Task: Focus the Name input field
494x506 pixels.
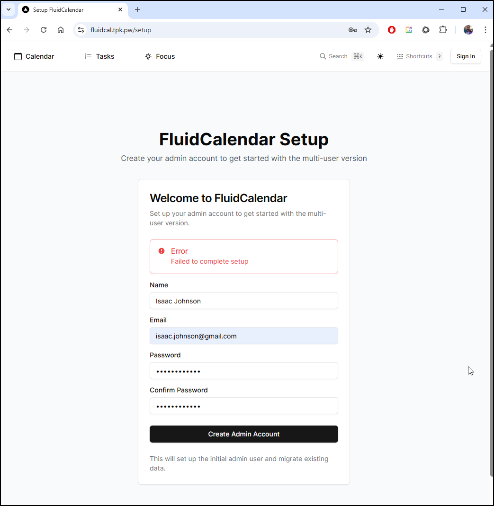Action: [244, 301]
